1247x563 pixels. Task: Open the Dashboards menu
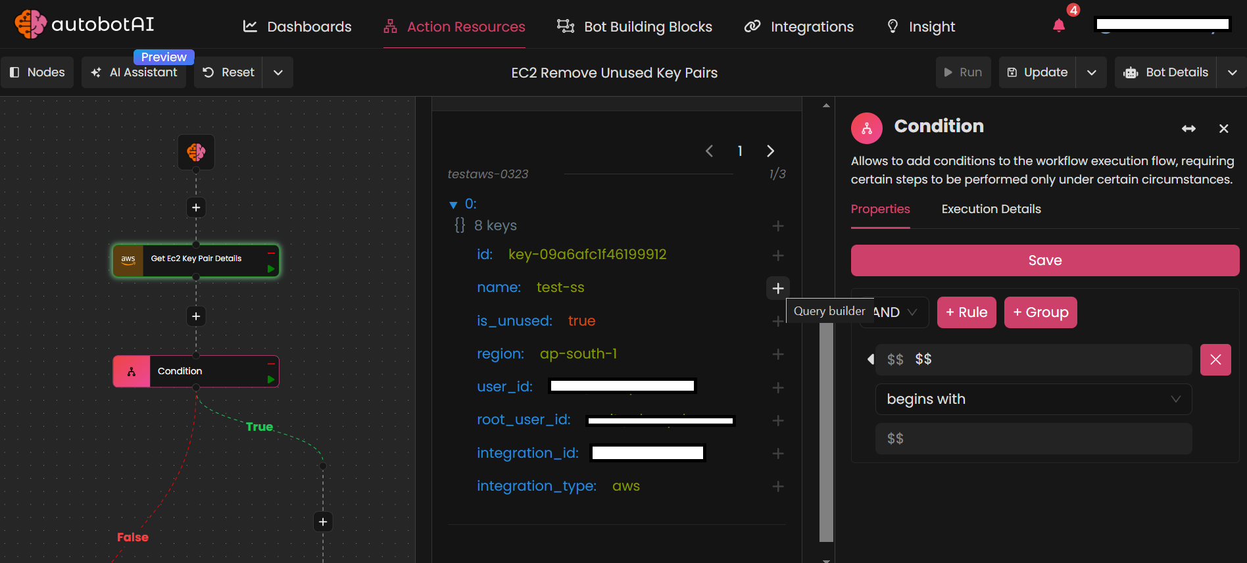tap(297, 26)
